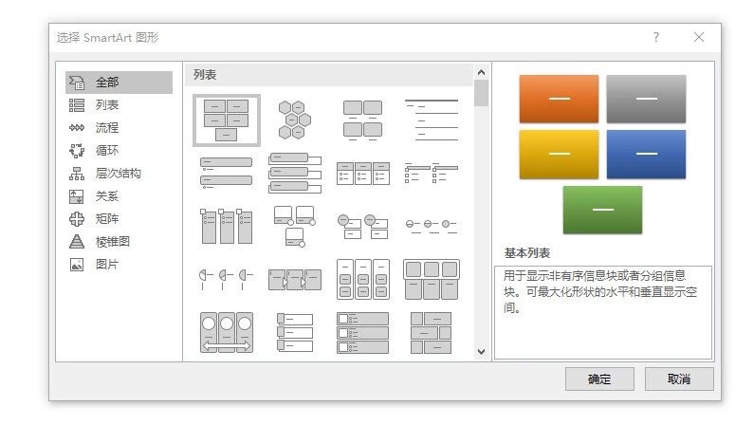The height and width of the screenshot is (425, 754).
Task: Click the green block in the preview
Action: click(602, 210)
